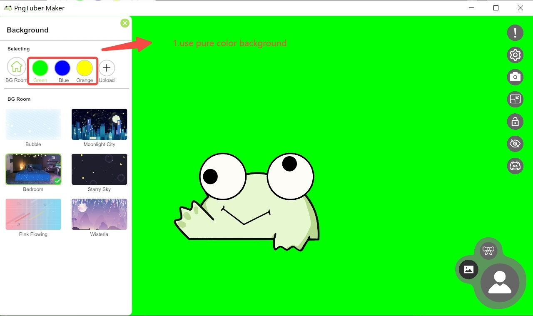Select the Blue color background swatch
The width and height of the screenshot is (533, 316).
62,67
